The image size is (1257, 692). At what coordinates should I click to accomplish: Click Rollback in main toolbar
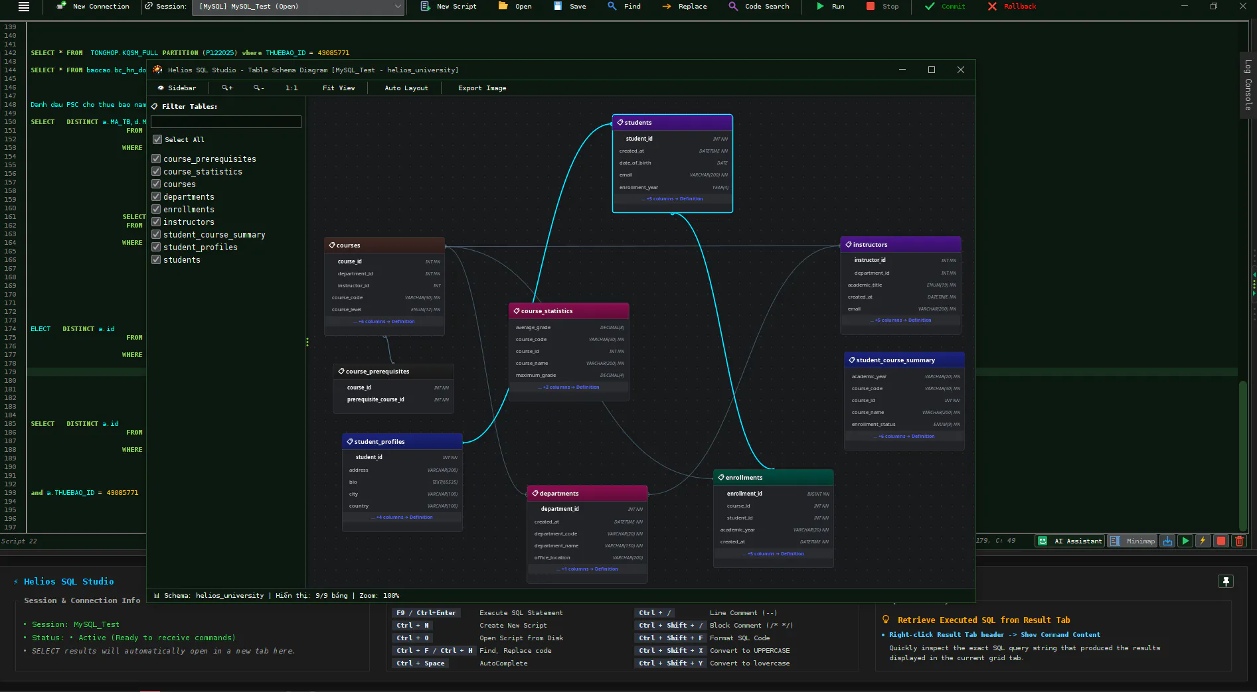click(x=1011, y=7)
